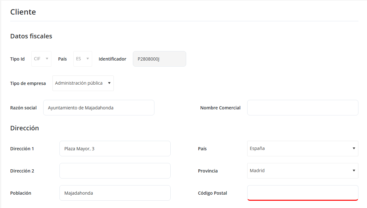367x208 pixels.
Task: Click the Nombre Comercial label
Action: [220, 108]
